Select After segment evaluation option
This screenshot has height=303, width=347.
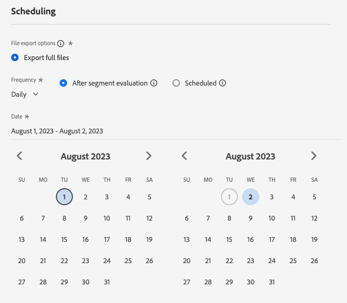click(x=63, y=83)
